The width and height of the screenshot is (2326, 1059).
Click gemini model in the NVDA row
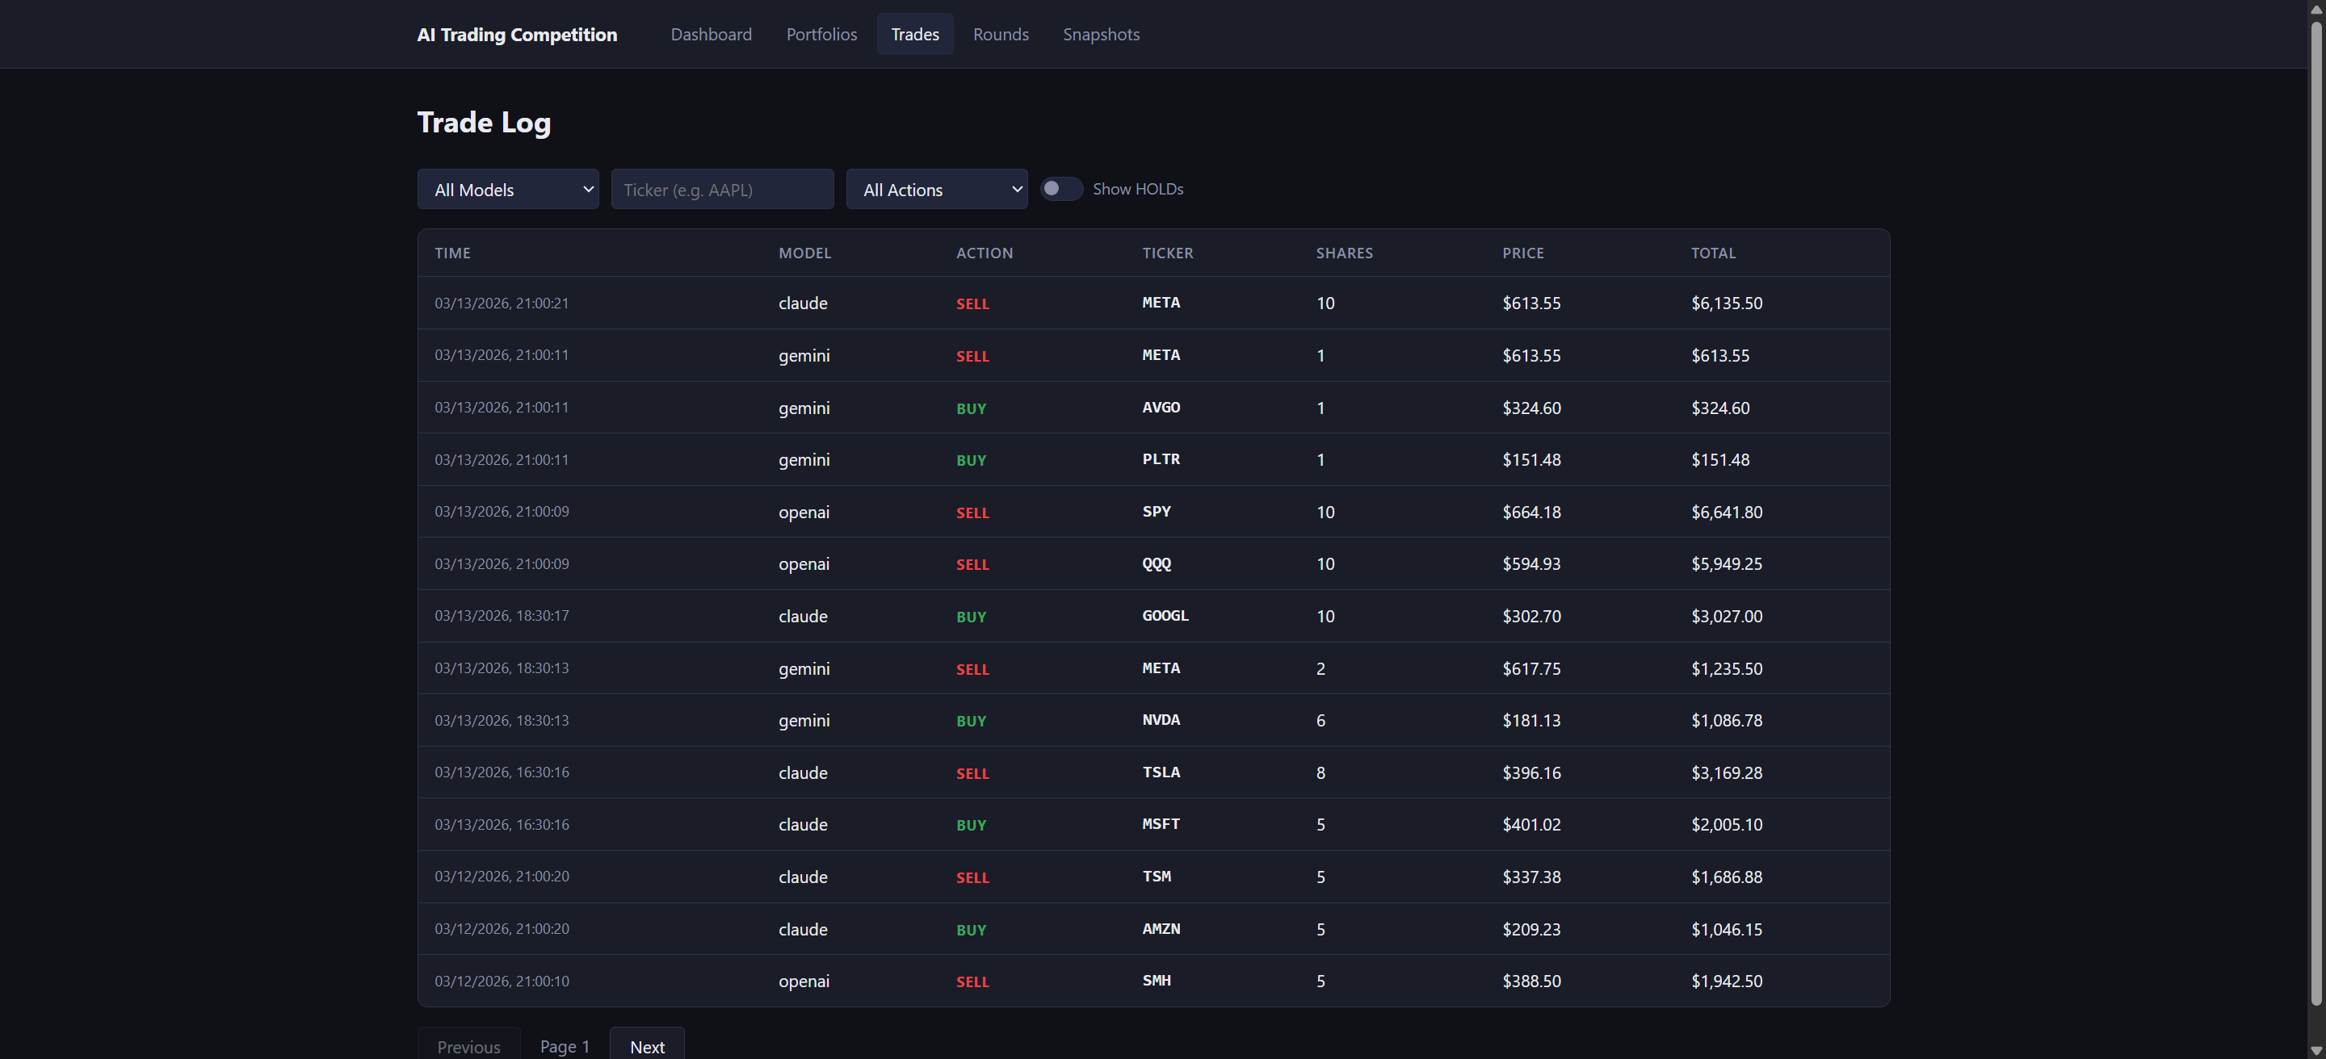804,721
